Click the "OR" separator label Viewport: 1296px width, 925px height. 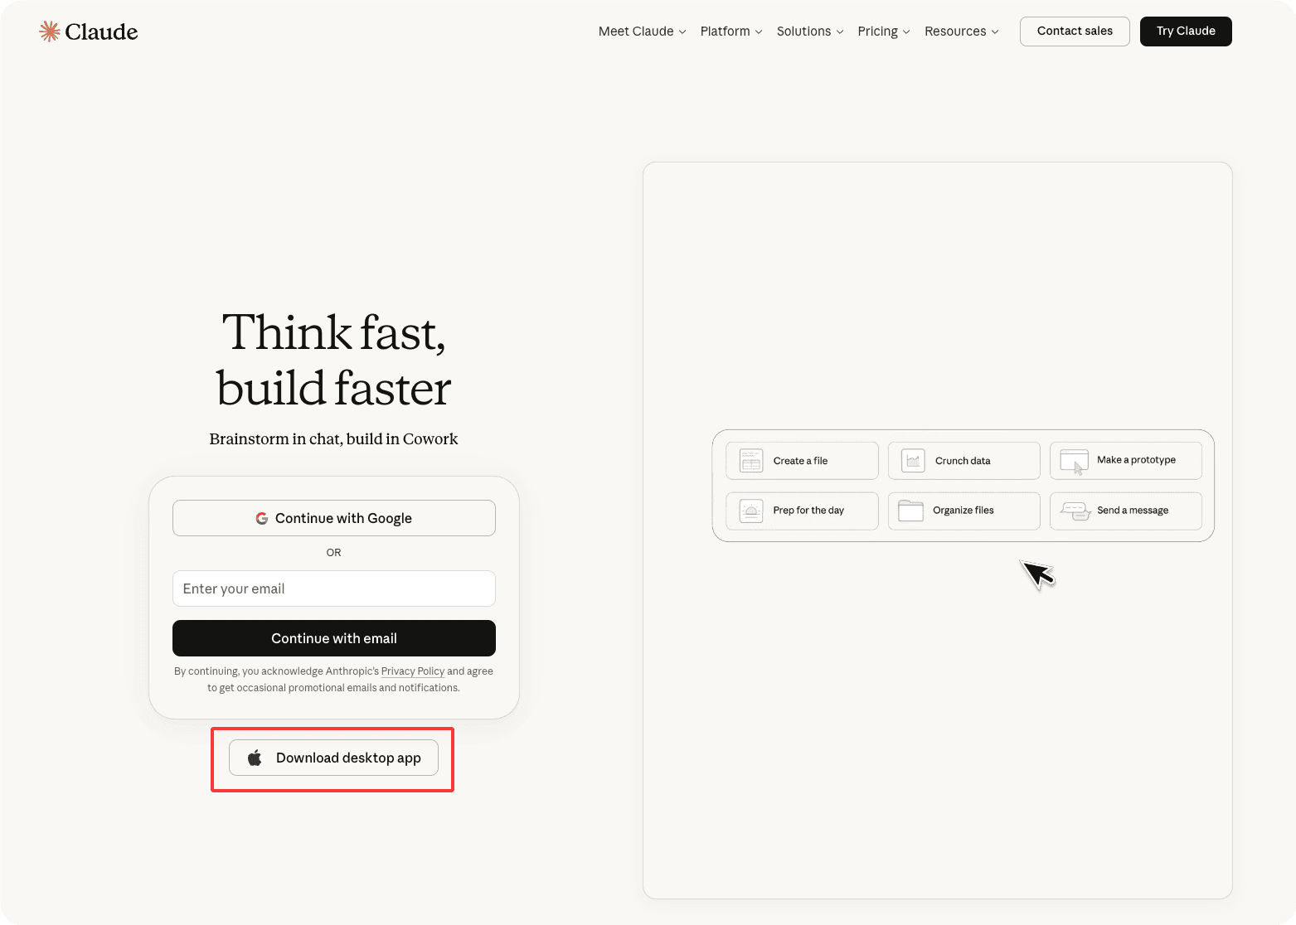[333, 553]
